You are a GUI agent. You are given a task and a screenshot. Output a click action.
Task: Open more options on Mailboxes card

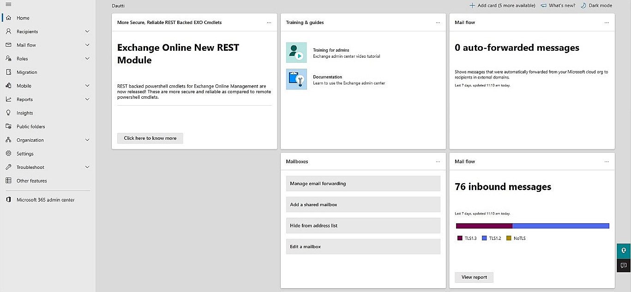click(438, 162)
